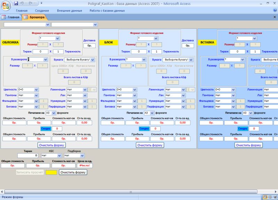This screenshot has width=278, height=200.
Task: Expand Нумерация dropdown in ОБЛОЖКА panel
Action: click(85, 101)
